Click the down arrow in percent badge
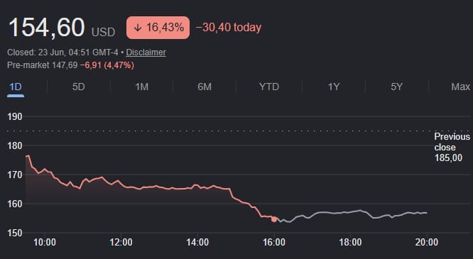Image resolution: width=473 pixels, height=259 pixels. [138, 28]
